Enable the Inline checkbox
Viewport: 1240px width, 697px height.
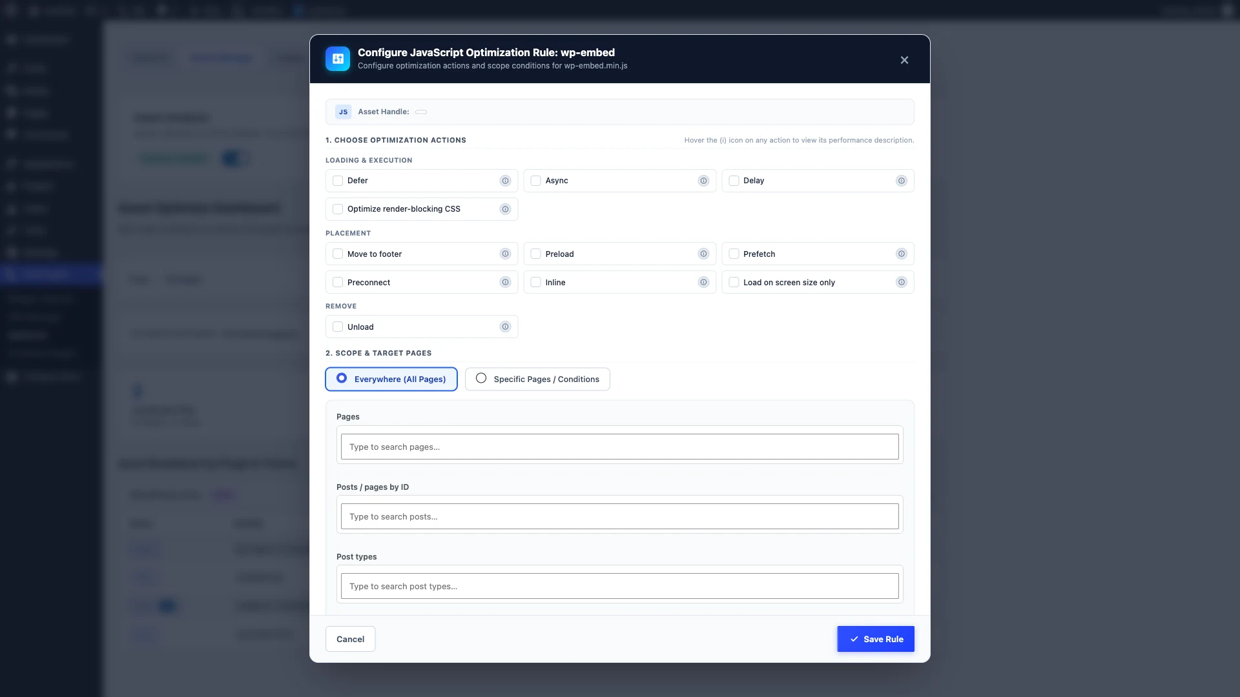[x=535, y=282]
